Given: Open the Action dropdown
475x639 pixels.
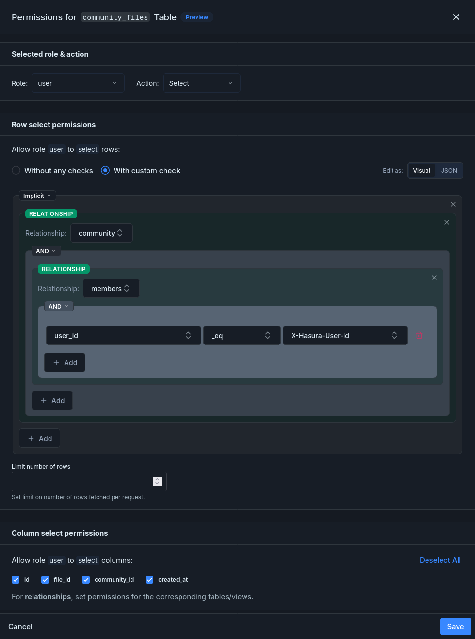Looking at the screenshot, I should tap(202, 83).
